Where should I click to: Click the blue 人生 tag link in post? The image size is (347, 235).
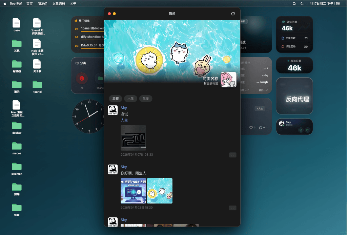(x=124, y=120)
